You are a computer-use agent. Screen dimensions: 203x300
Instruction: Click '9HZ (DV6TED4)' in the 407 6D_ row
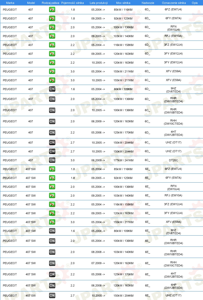[174, 90]
